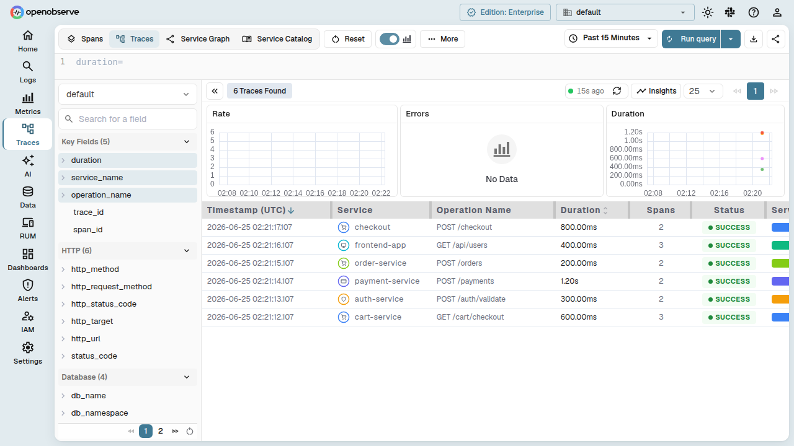This screenshot has width=794, height=446.
Task: Click the OpenObserve logo
Action: coord(45,12)
